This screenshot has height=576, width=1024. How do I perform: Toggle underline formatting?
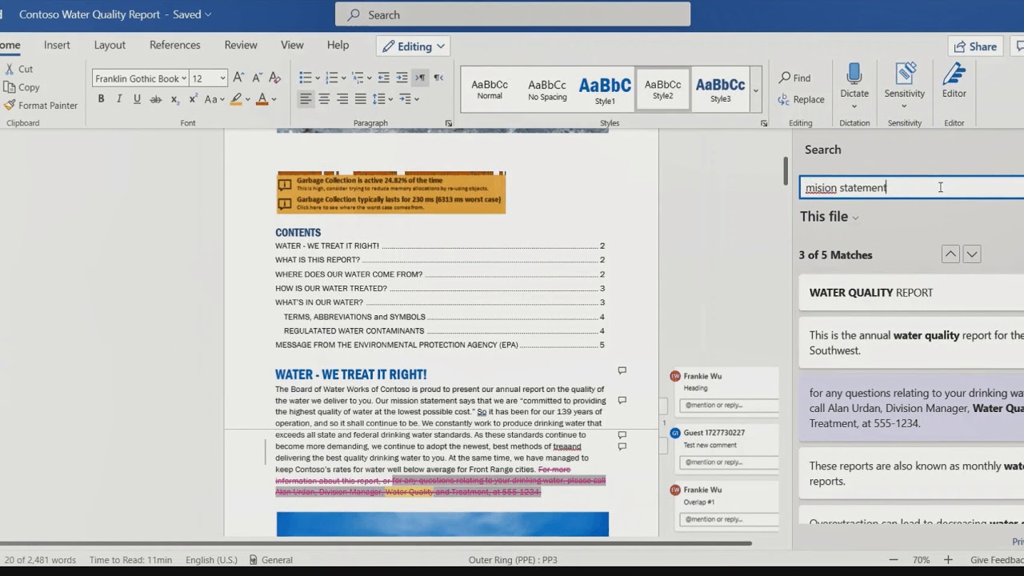(137, 99)
